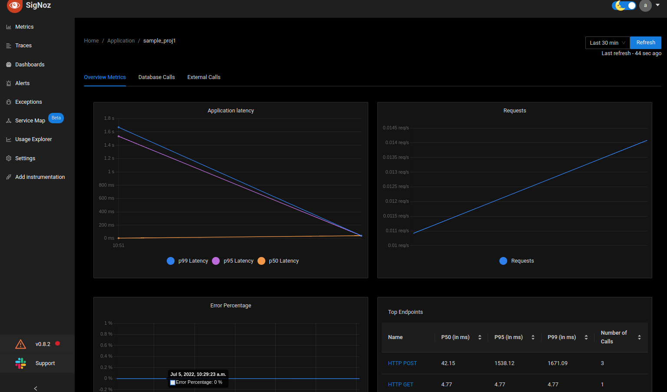Screen dimensions: 667x392
Task: Click the Refresh button
Action: (x=645, y=43)
